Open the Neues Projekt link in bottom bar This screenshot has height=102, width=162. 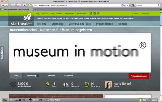pyautogui.click(x=55, y=100)
